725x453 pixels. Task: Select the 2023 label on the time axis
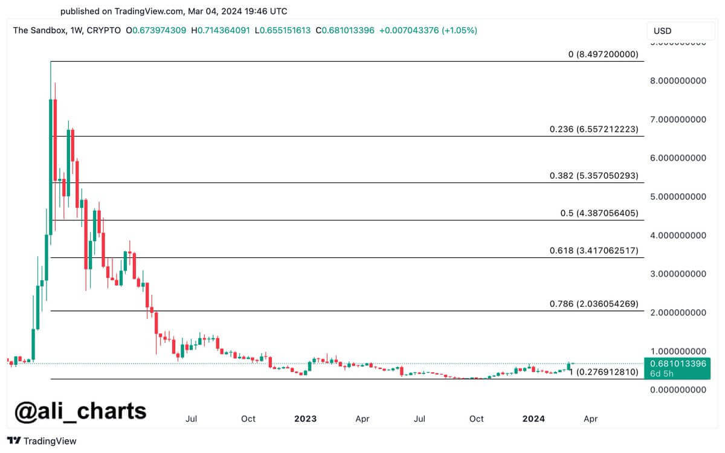306,419
